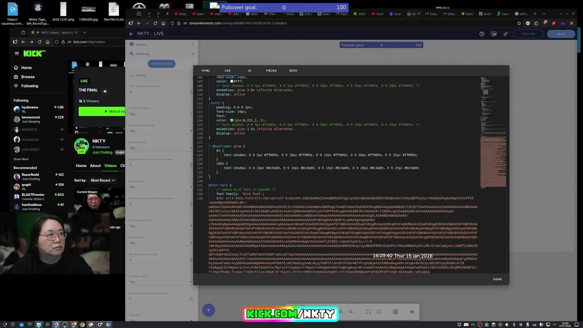Open the Text File (1).txt desktop icon

pyautogui.click(x=113, y=11)
